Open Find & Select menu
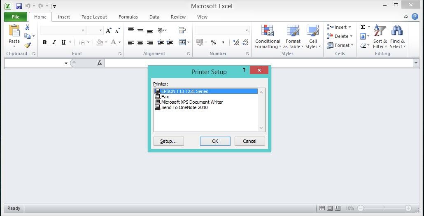Screen dimensions: 424x216 398,37
